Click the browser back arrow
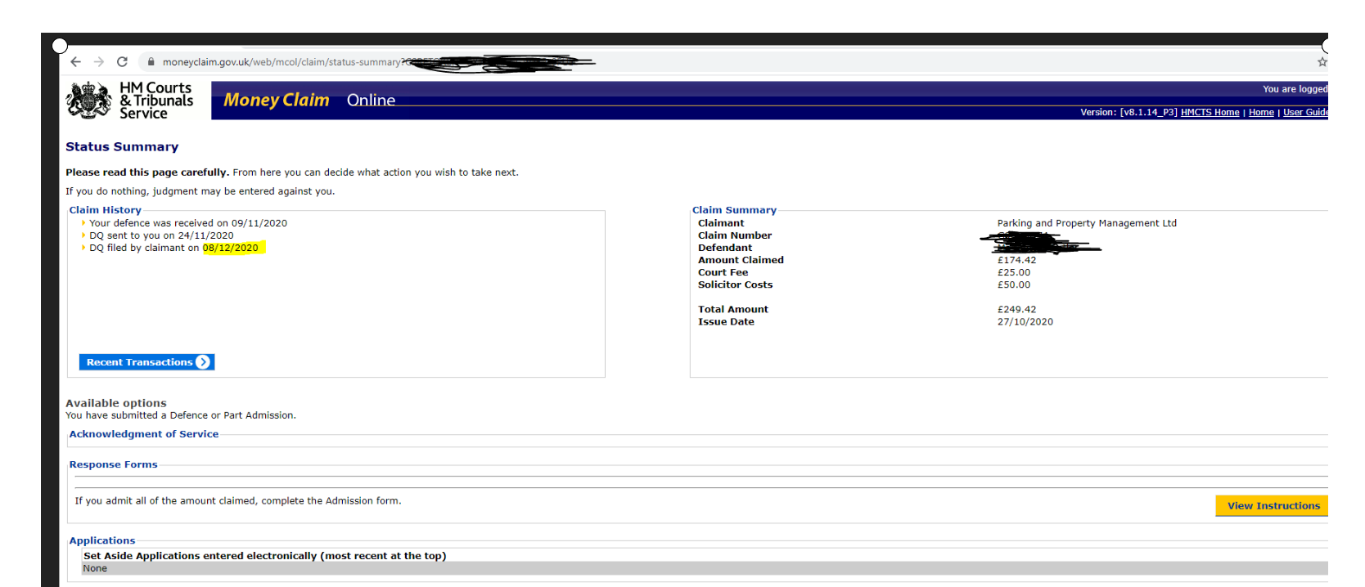Image resolution: width=1365 pixels, height=587 pixels. click(x=76, y=62)
